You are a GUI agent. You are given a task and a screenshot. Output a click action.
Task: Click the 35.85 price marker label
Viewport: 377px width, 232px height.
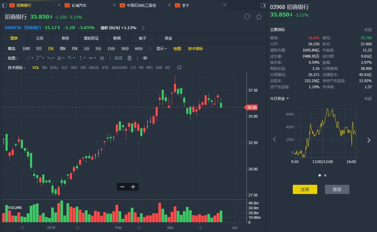point(251,107)
